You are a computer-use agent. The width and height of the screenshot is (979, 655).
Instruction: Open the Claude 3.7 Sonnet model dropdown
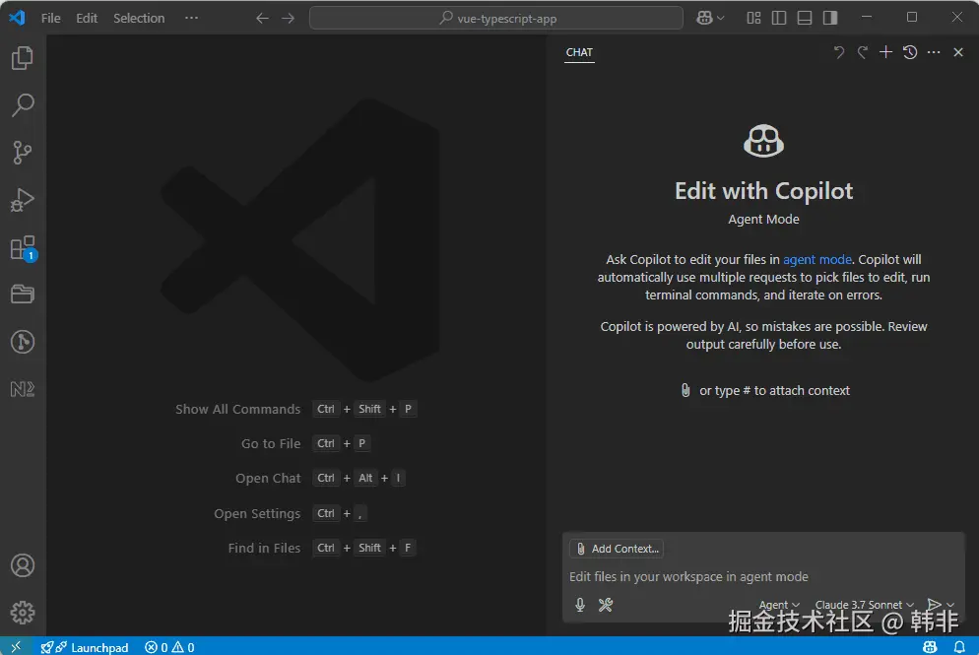tap(864, 605)
